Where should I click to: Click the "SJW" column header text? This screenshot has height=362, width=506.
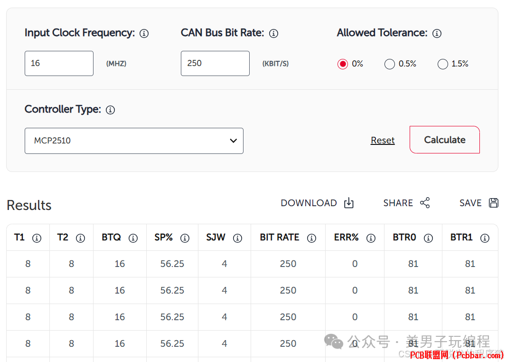tap(216, 238)
